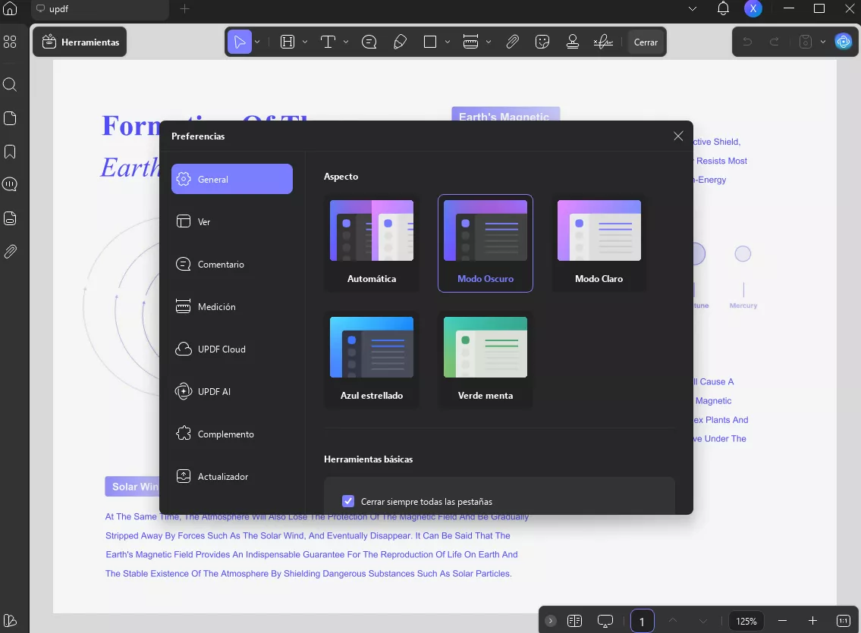The height and width of the screenshot is (633, 861).
Task: Click the page number field
Action: pyautogui.click(x=642, y=621)
